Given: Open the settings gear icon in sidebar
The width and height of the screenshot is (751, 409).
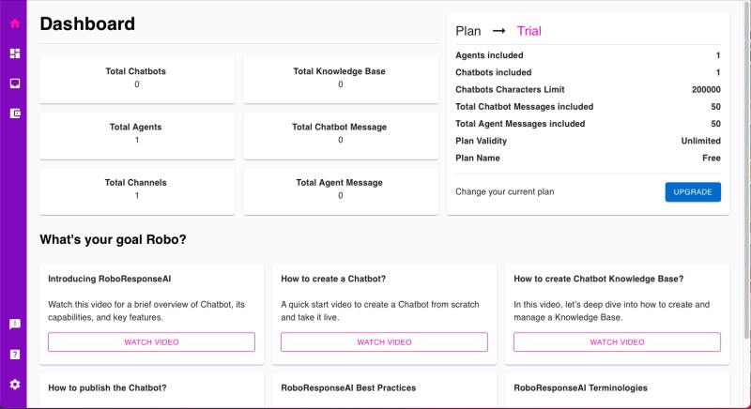Looking at the screenshot, I should (15, 385).
